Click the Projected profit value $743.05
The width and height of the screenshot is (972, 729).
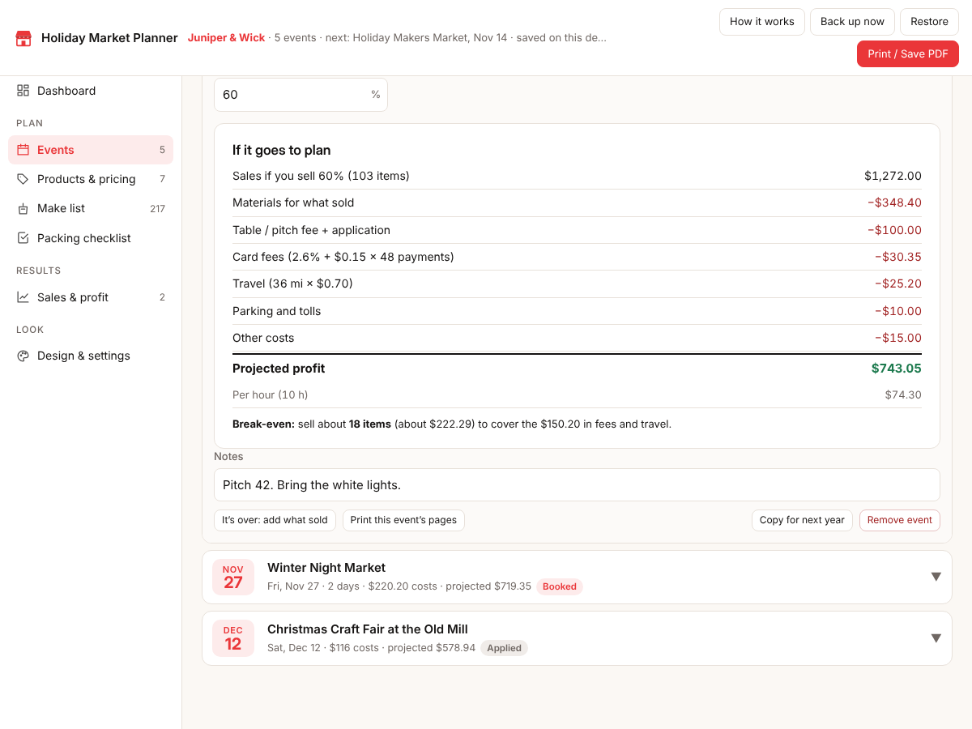pyautogui.click(x=897, y=369)
